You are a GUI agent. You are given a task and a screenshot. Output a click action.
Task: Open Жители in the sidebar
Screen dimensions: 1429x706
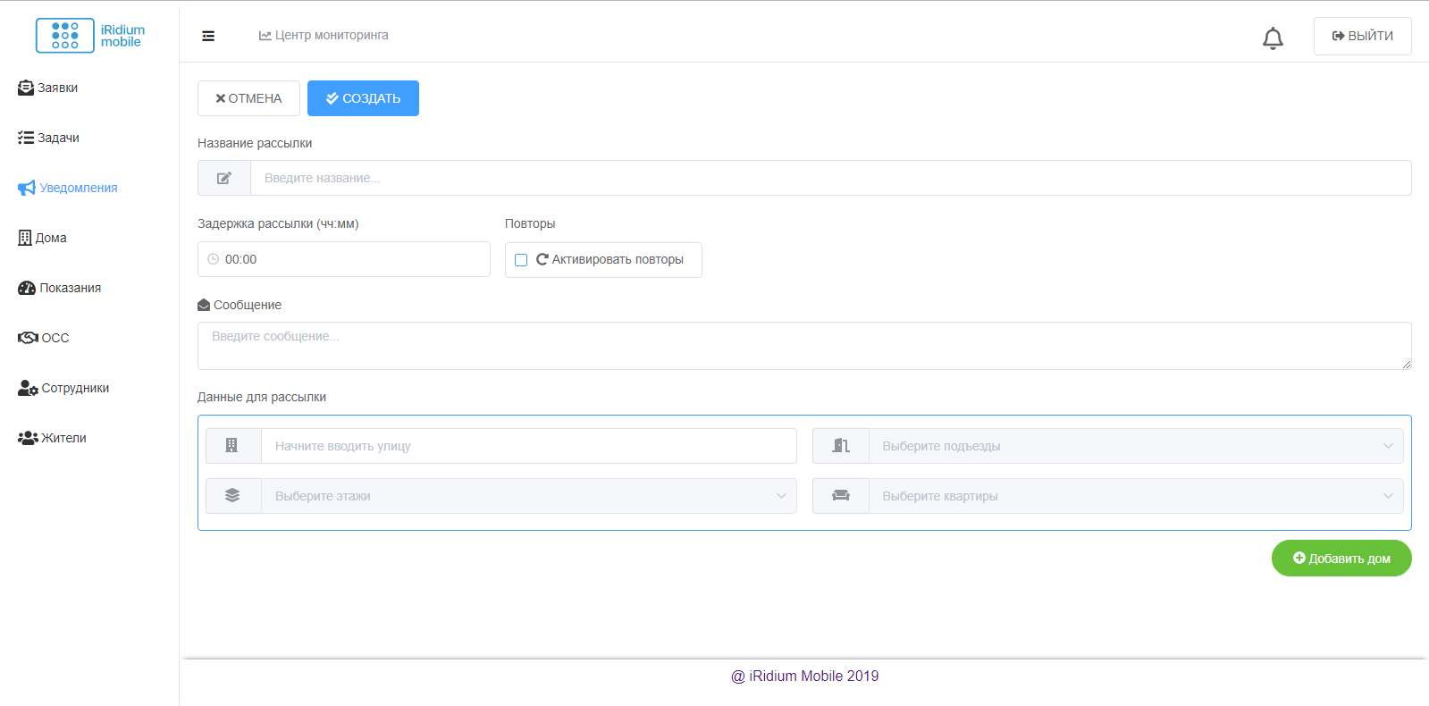(52, 438)
